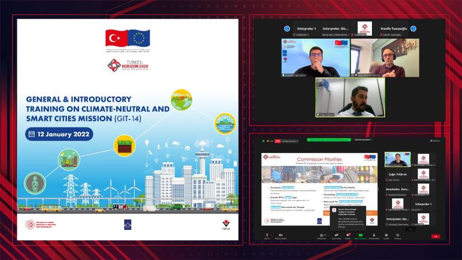Image resolution: width=462 pixels, height=260 pixels.
Task: Go to next participants page in top Zoom window
Action: coord(413,28)
